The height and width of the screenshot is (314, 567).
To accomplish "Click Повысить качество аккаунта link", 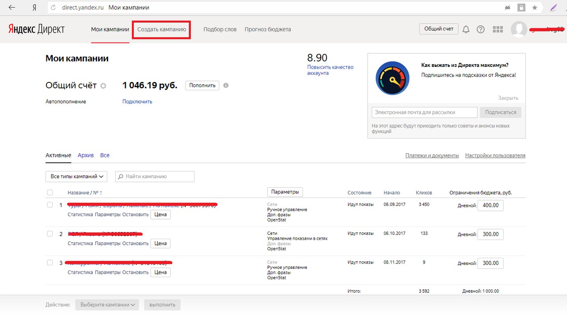I will click(x=330, y=70).
